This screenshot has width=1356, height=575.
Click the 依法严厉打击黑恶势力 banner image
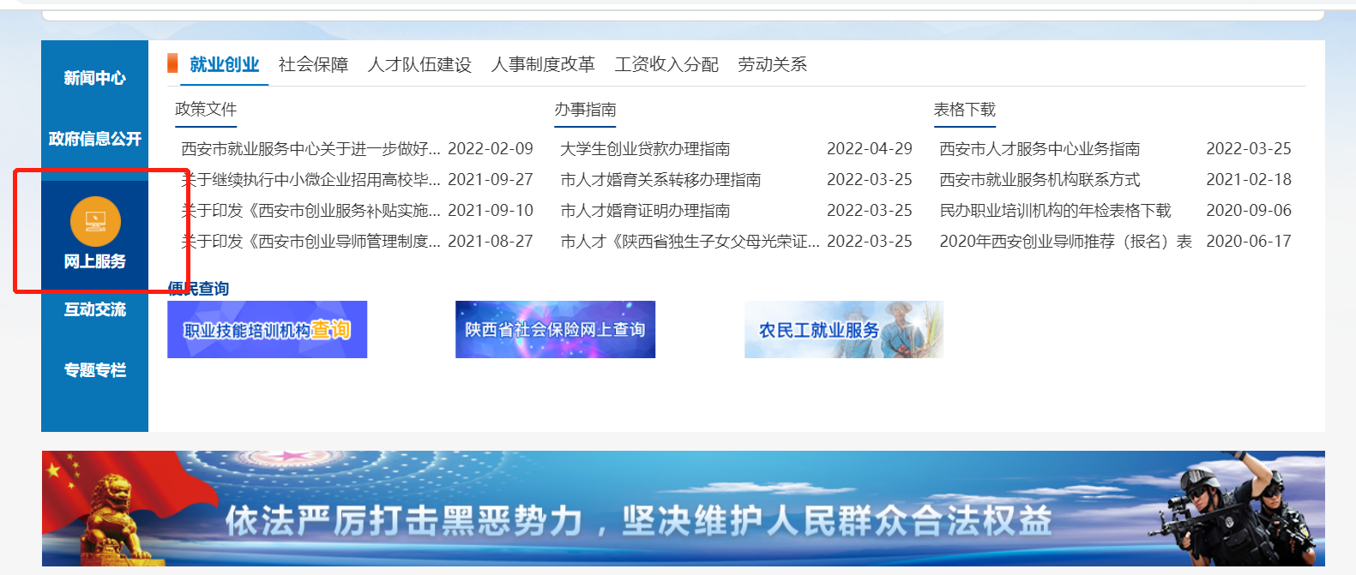coord(683,509)
